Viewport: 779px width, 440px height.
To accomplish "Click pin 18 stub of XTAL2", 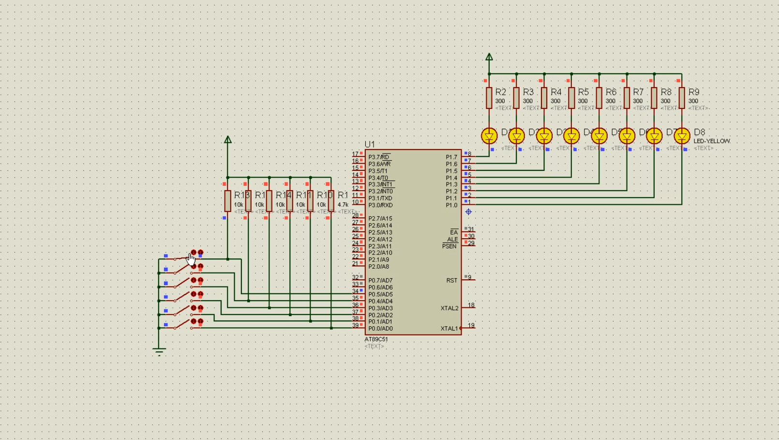I will (468, 307).
